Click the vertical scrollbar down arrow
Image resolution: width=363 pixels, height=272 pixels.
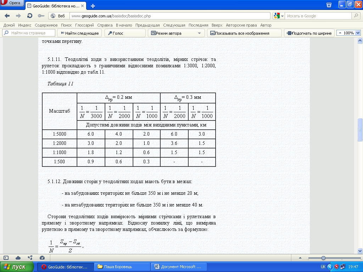(x=360, y=251)
